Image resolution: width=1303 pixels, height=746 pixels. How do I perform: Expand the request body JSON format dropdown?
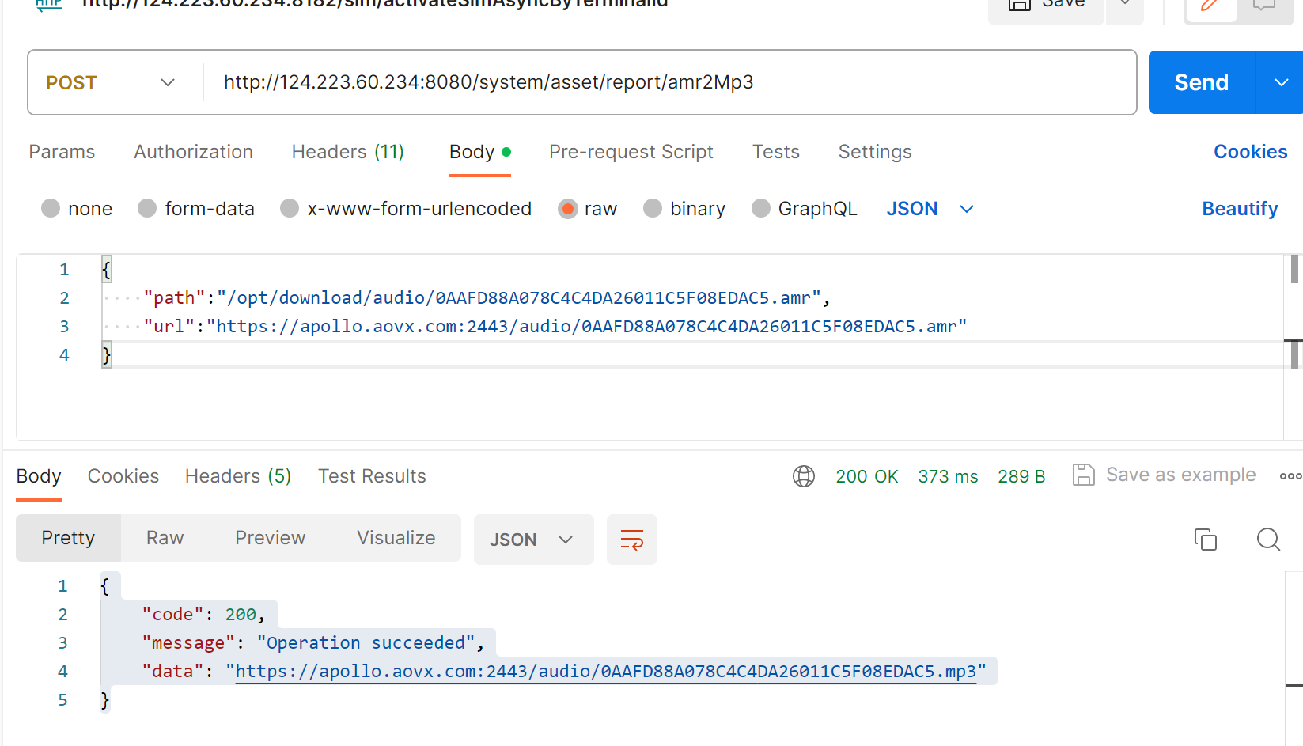pos(930,209)
